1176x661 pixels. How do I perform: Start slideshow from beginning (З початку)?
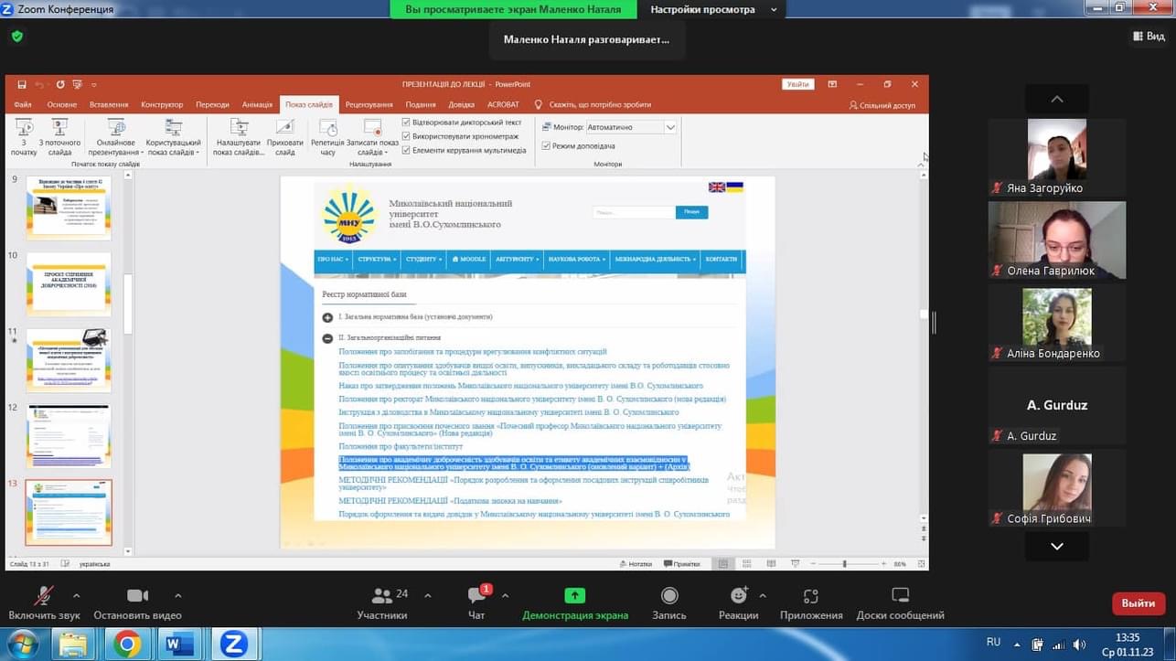[x=24, y=137]
